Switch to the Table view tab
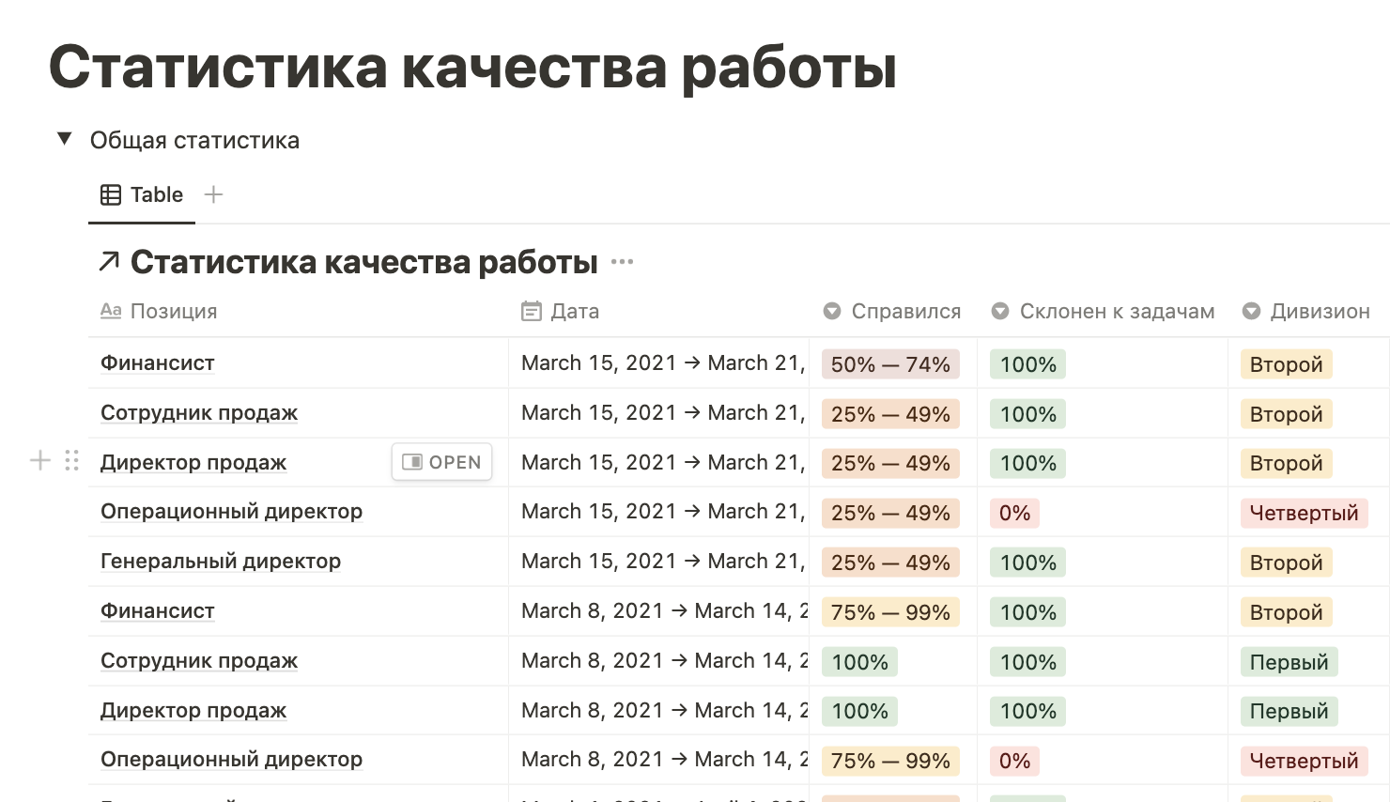 [142, 194]
